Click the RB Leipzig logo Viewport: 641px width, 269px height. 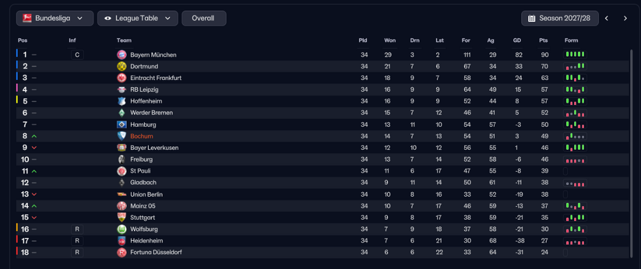pyautogui.click(x=122, y=90)
